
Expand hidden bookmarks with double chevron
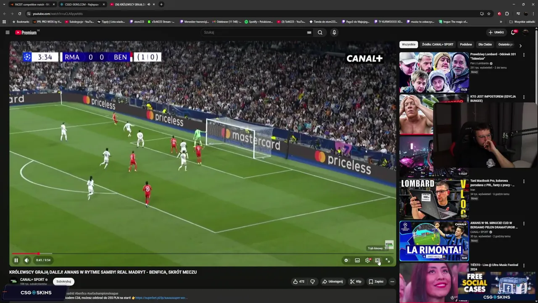(x=501, y=21)
